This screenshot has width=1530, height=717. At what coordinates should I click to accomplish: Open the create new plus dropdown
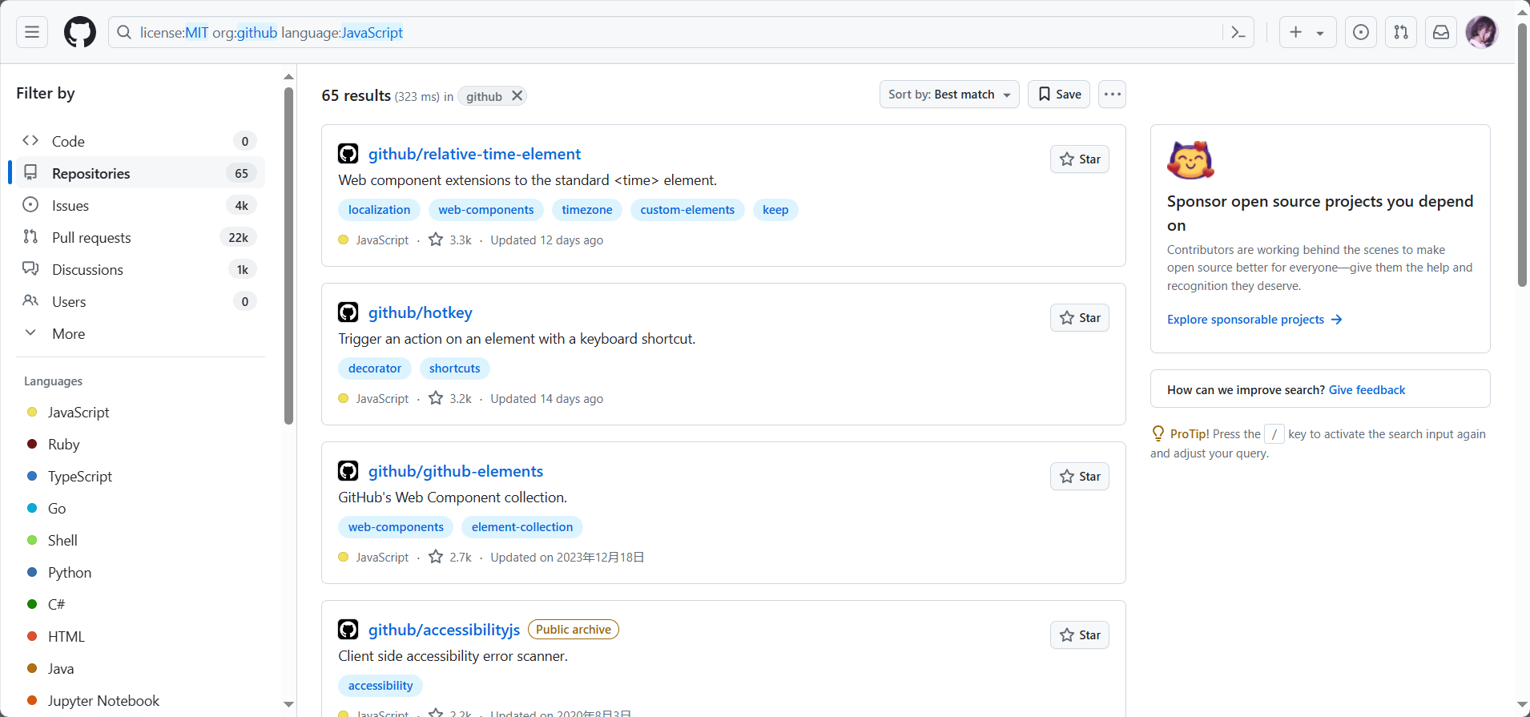coord(1307,32)
